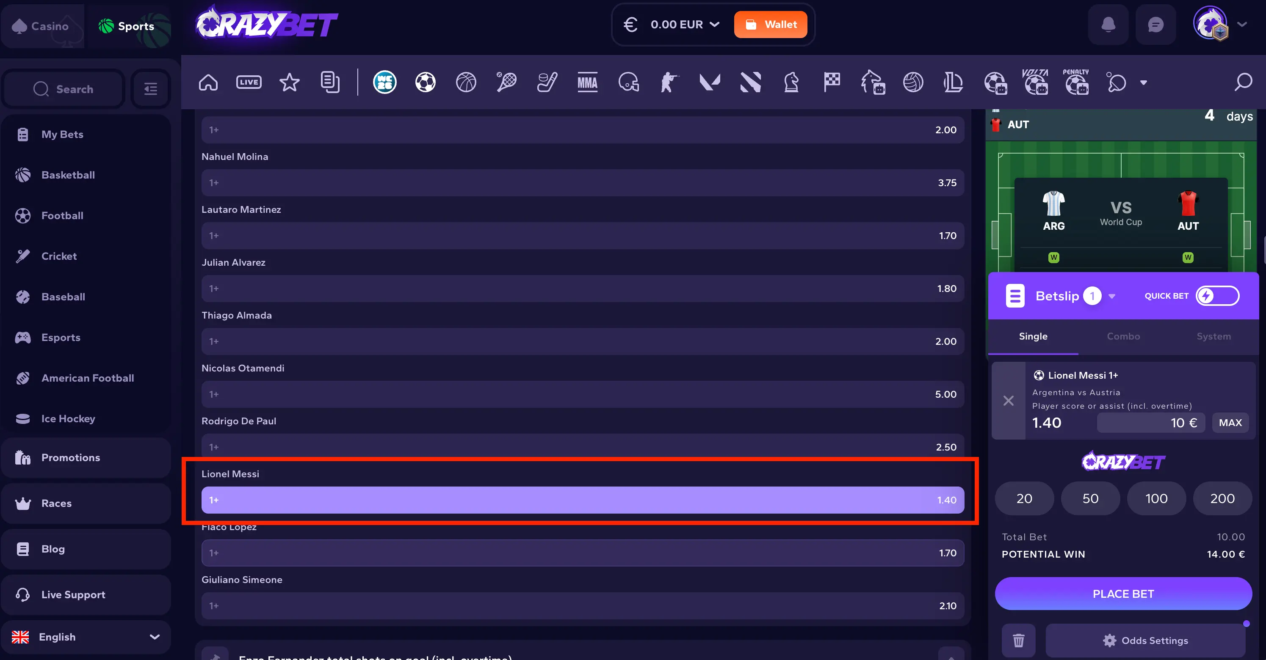Image resolution: width=1266 pixels, height=660 pixels.
Task: Select the soccer ball sport icon
Action: (426, 82)
